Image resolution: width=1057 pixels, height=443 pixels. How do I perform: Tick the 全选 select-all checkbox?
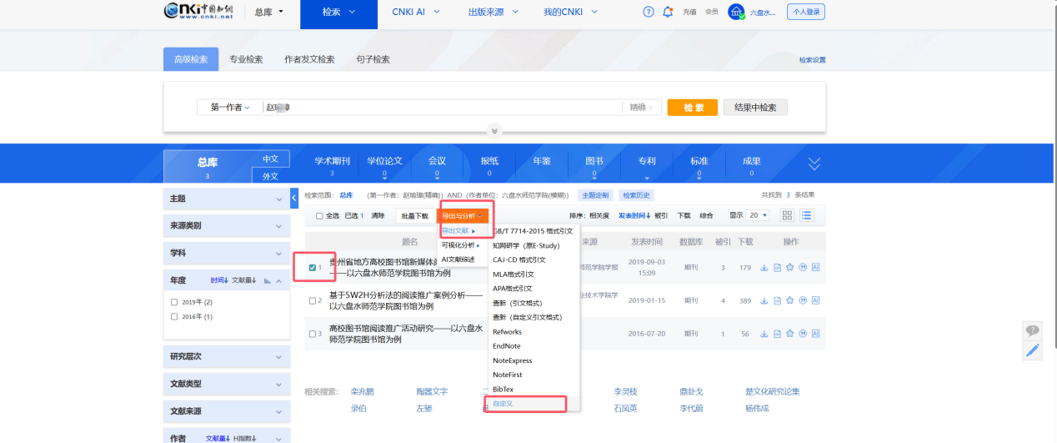coord(319,216)
